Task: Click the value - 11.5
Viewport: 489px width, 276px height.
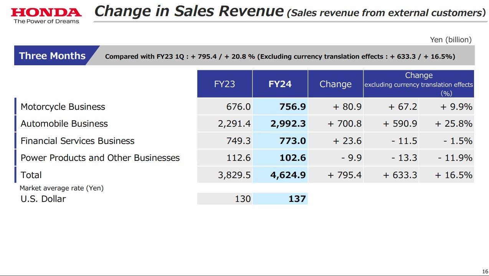Action: (404, 141)
